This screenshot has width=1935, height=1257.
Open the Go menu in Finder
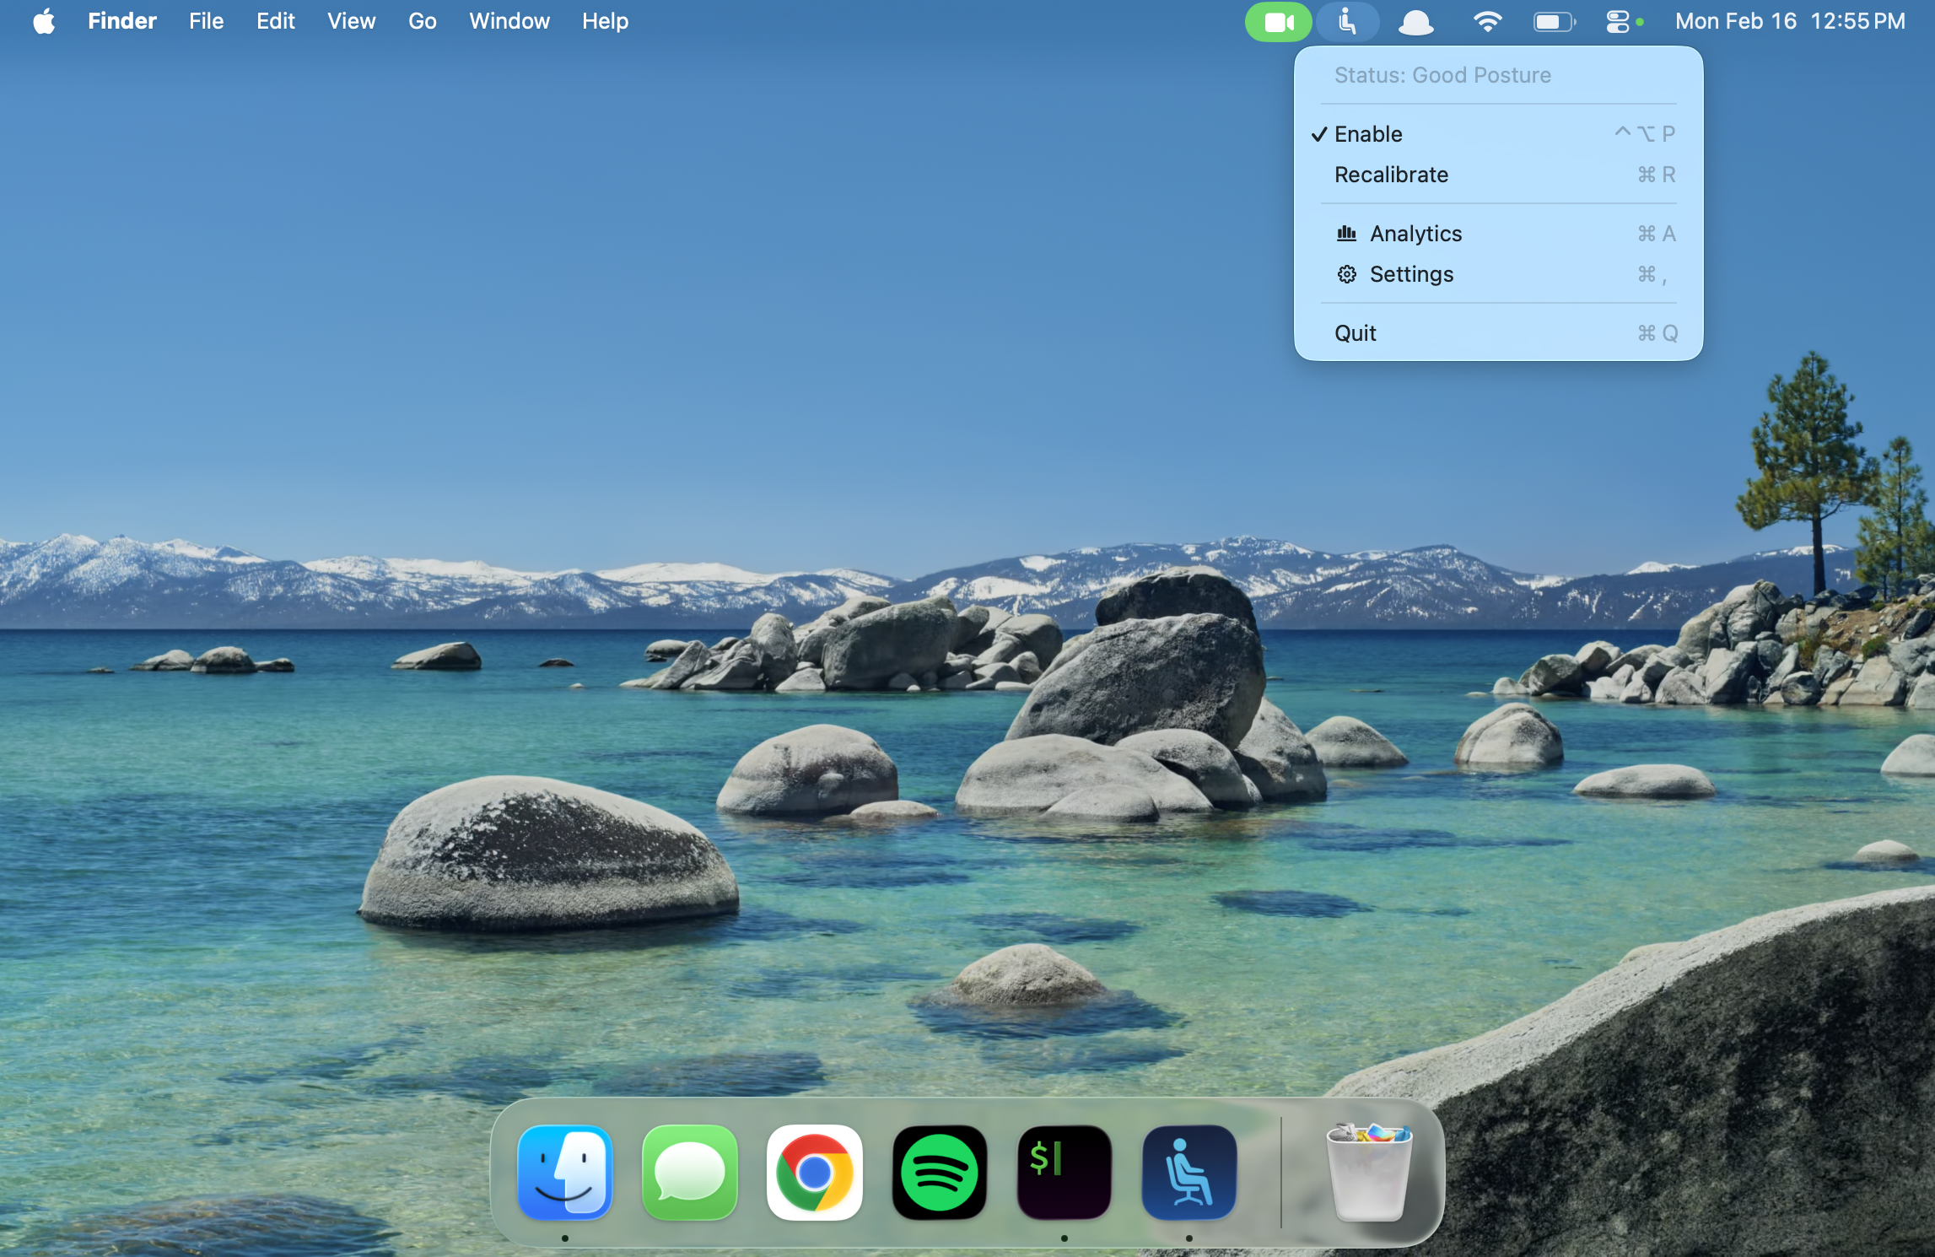422,21
